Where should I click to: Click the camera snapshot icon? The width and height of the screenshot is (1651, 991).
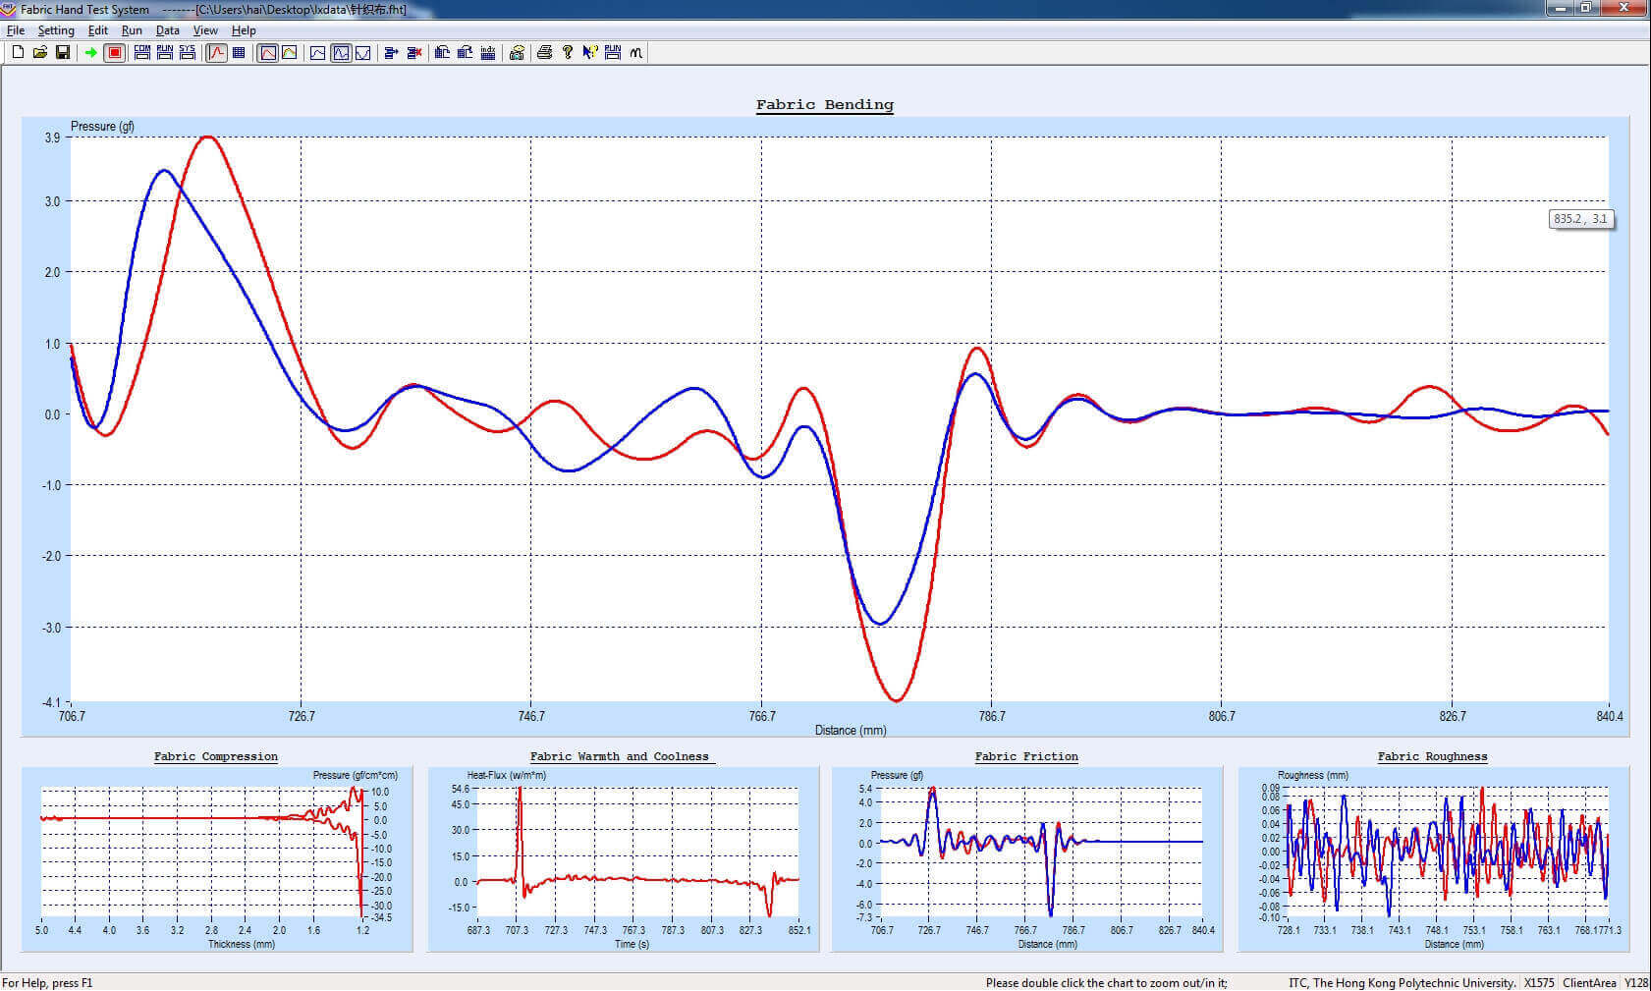pos(517,52)
